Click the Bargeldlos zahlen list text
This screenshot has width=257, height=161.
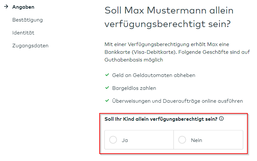click(134, 88)
